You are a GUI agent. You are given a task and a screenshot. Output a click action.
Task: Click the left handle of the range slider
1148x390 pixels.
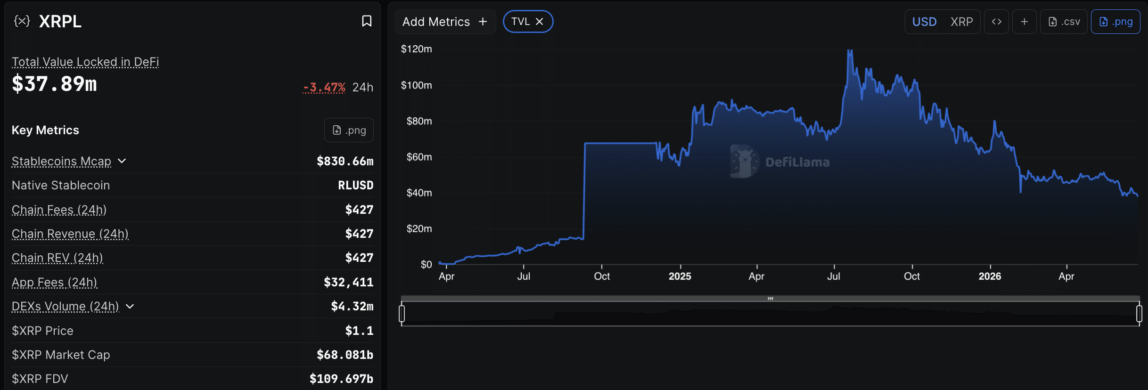pyautogui.click(x=402, y=314)
